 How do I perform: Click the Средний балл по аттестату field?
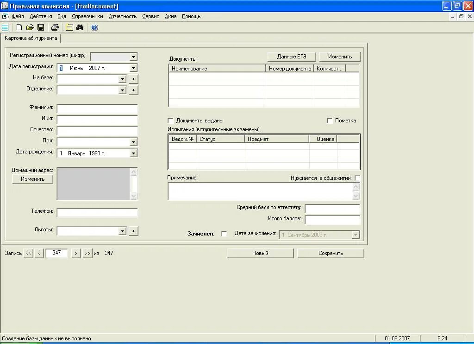tap(332, 209)
